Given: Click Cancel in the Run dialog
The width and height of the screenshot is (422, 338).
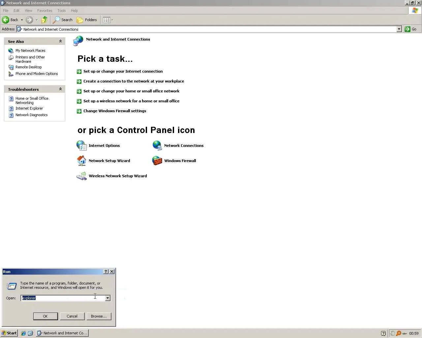Looking at the screenshot, I should pyautogui.click(x=72, y=316).
